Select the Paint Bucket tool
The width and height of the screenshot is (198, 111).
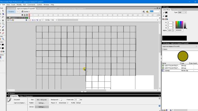[3, 30]
